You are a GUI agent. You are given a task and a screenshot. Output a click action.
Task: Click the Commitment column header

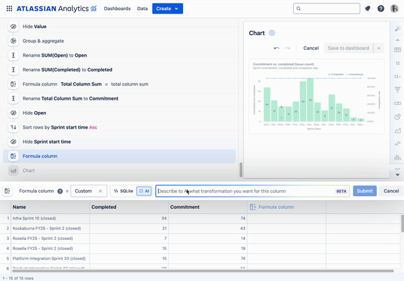[208, 207]
